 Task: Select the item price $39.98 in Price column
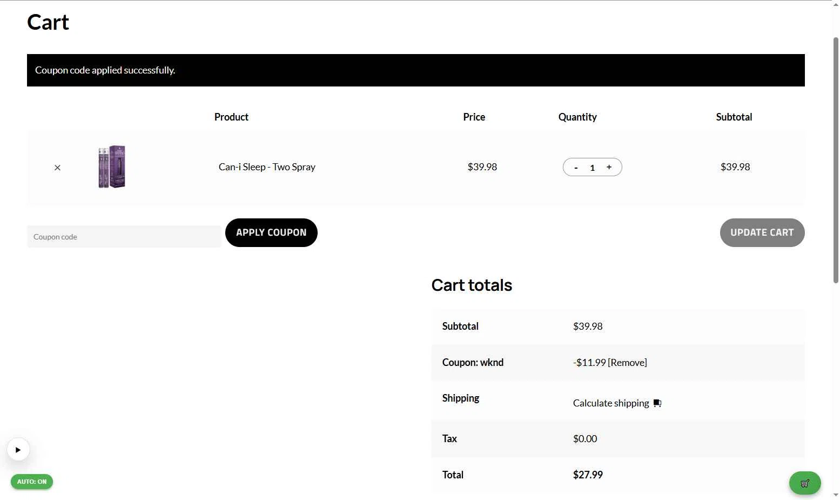[x=482, y=167]
